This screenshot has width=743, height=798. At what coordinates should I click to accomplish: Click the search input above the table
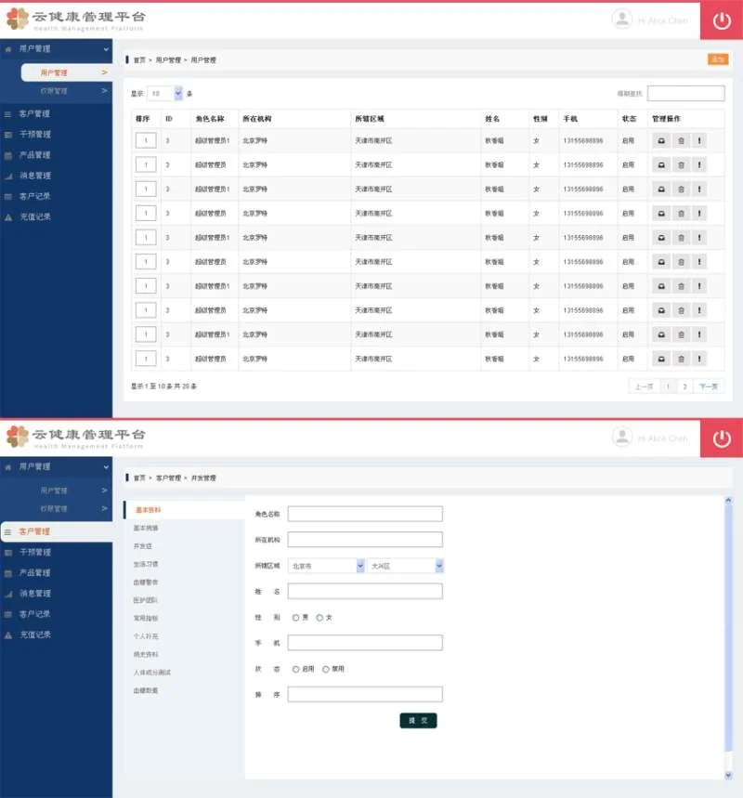pyautogui.click(x=685, y=94)
